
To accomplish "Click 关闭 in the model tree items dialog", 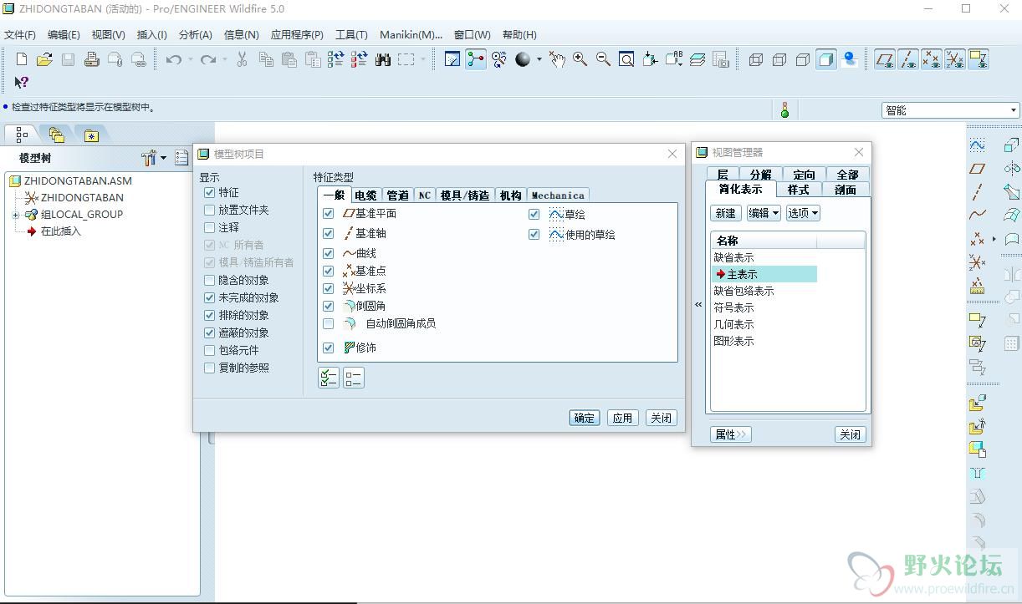I will point(661,418).
